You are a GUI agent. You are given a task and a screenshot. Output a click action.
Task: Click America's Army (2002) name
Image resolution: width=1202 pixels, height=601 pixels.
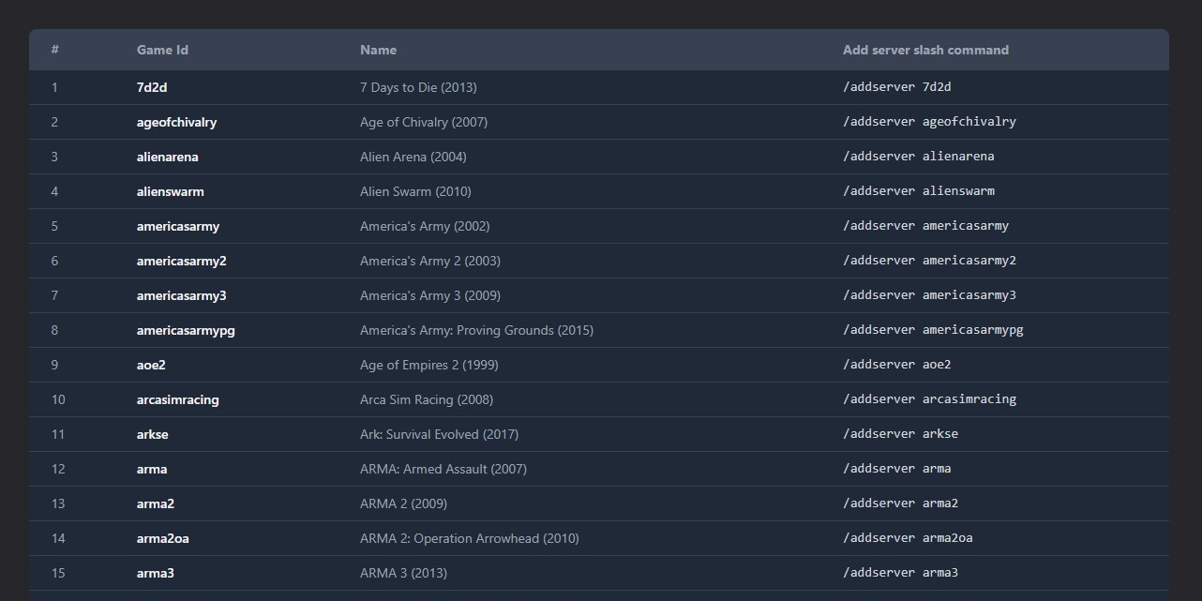point(424,226)
